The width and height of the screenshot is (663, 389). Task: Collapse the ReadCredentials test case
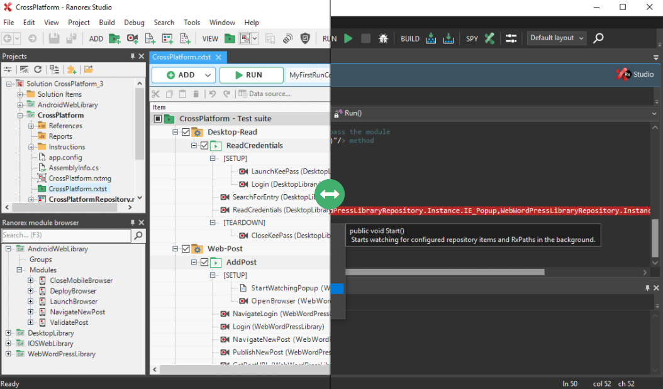[x=195, y=146]
